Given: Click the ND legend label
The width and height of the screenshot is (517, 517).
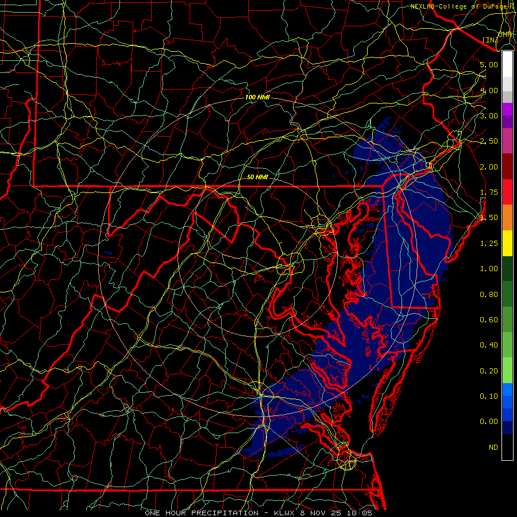Looking at the screenshot, I should 493,447.
